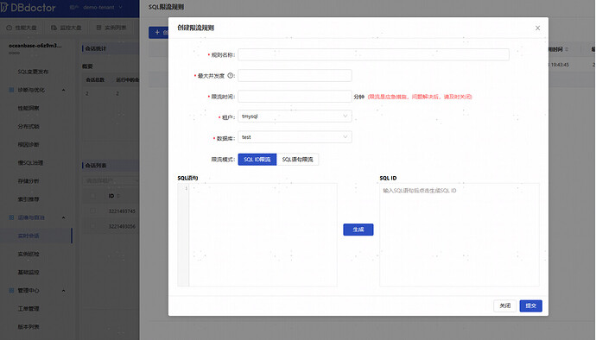Viewport: 596px width, 340px height.
Task: Switch to SQL语句限流 mode
Action: point(298,160)
